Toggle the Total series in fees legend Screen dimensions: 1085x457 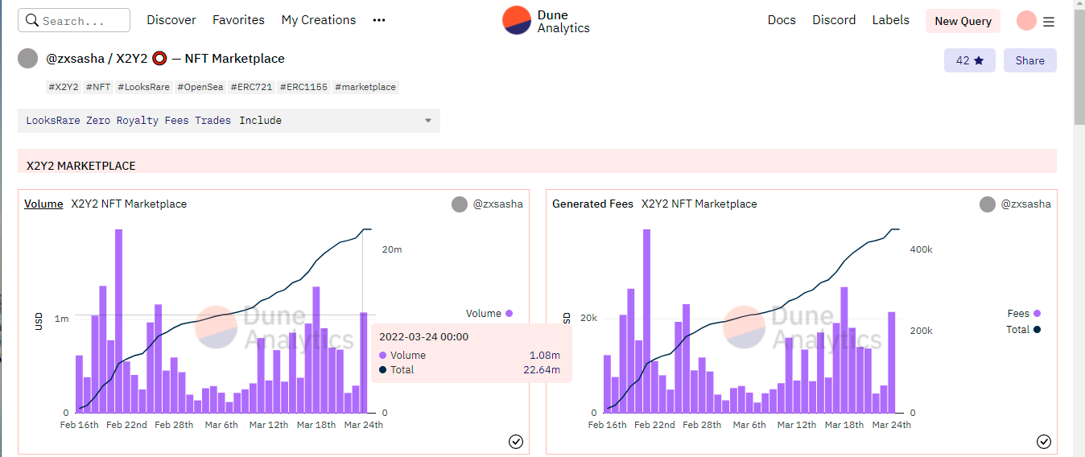pos(1023,330)
